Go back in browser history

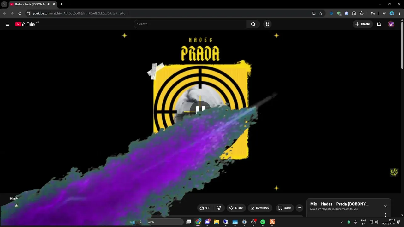click(x=4, y=13)
